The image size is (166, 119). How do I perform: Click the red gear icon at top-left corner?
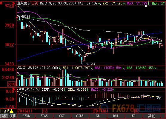pos(1,3)
